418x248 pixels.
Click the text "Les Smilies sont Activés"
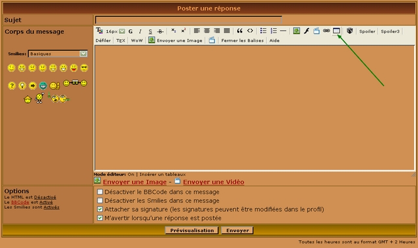point(32,208)
